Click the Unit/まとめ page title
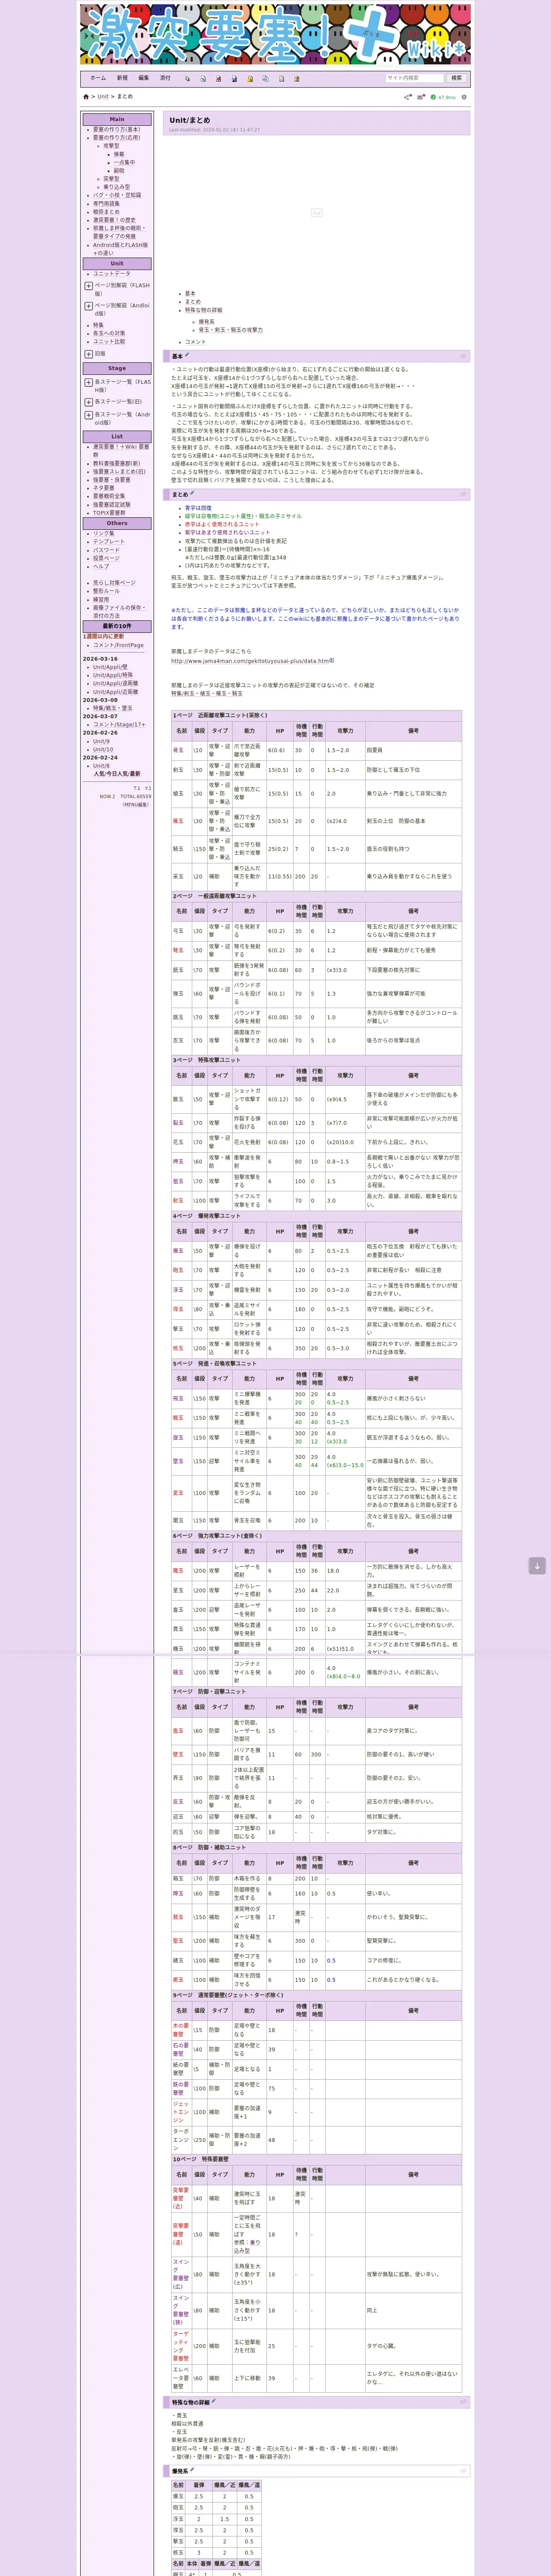The width and height of the screenshot is (551, 2576). 190,120
